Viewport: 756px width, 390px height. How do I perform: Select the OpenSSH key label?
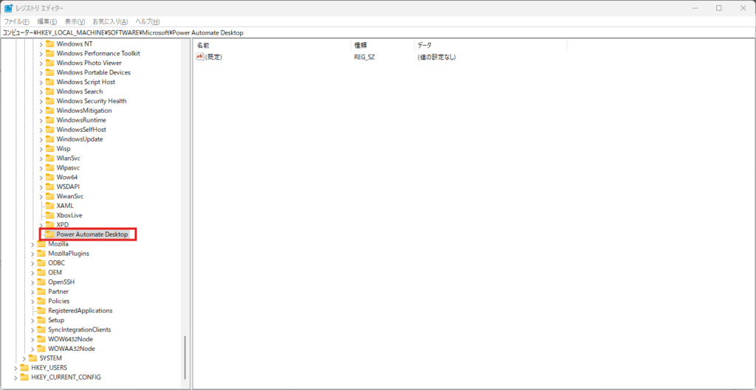(61, 282)
